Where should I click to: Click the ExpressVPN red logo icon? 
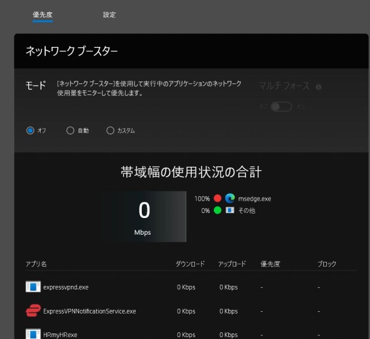coord(33,311)
